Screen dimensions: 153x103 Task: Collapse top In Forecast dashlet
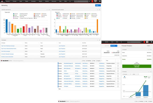[149, 50]
